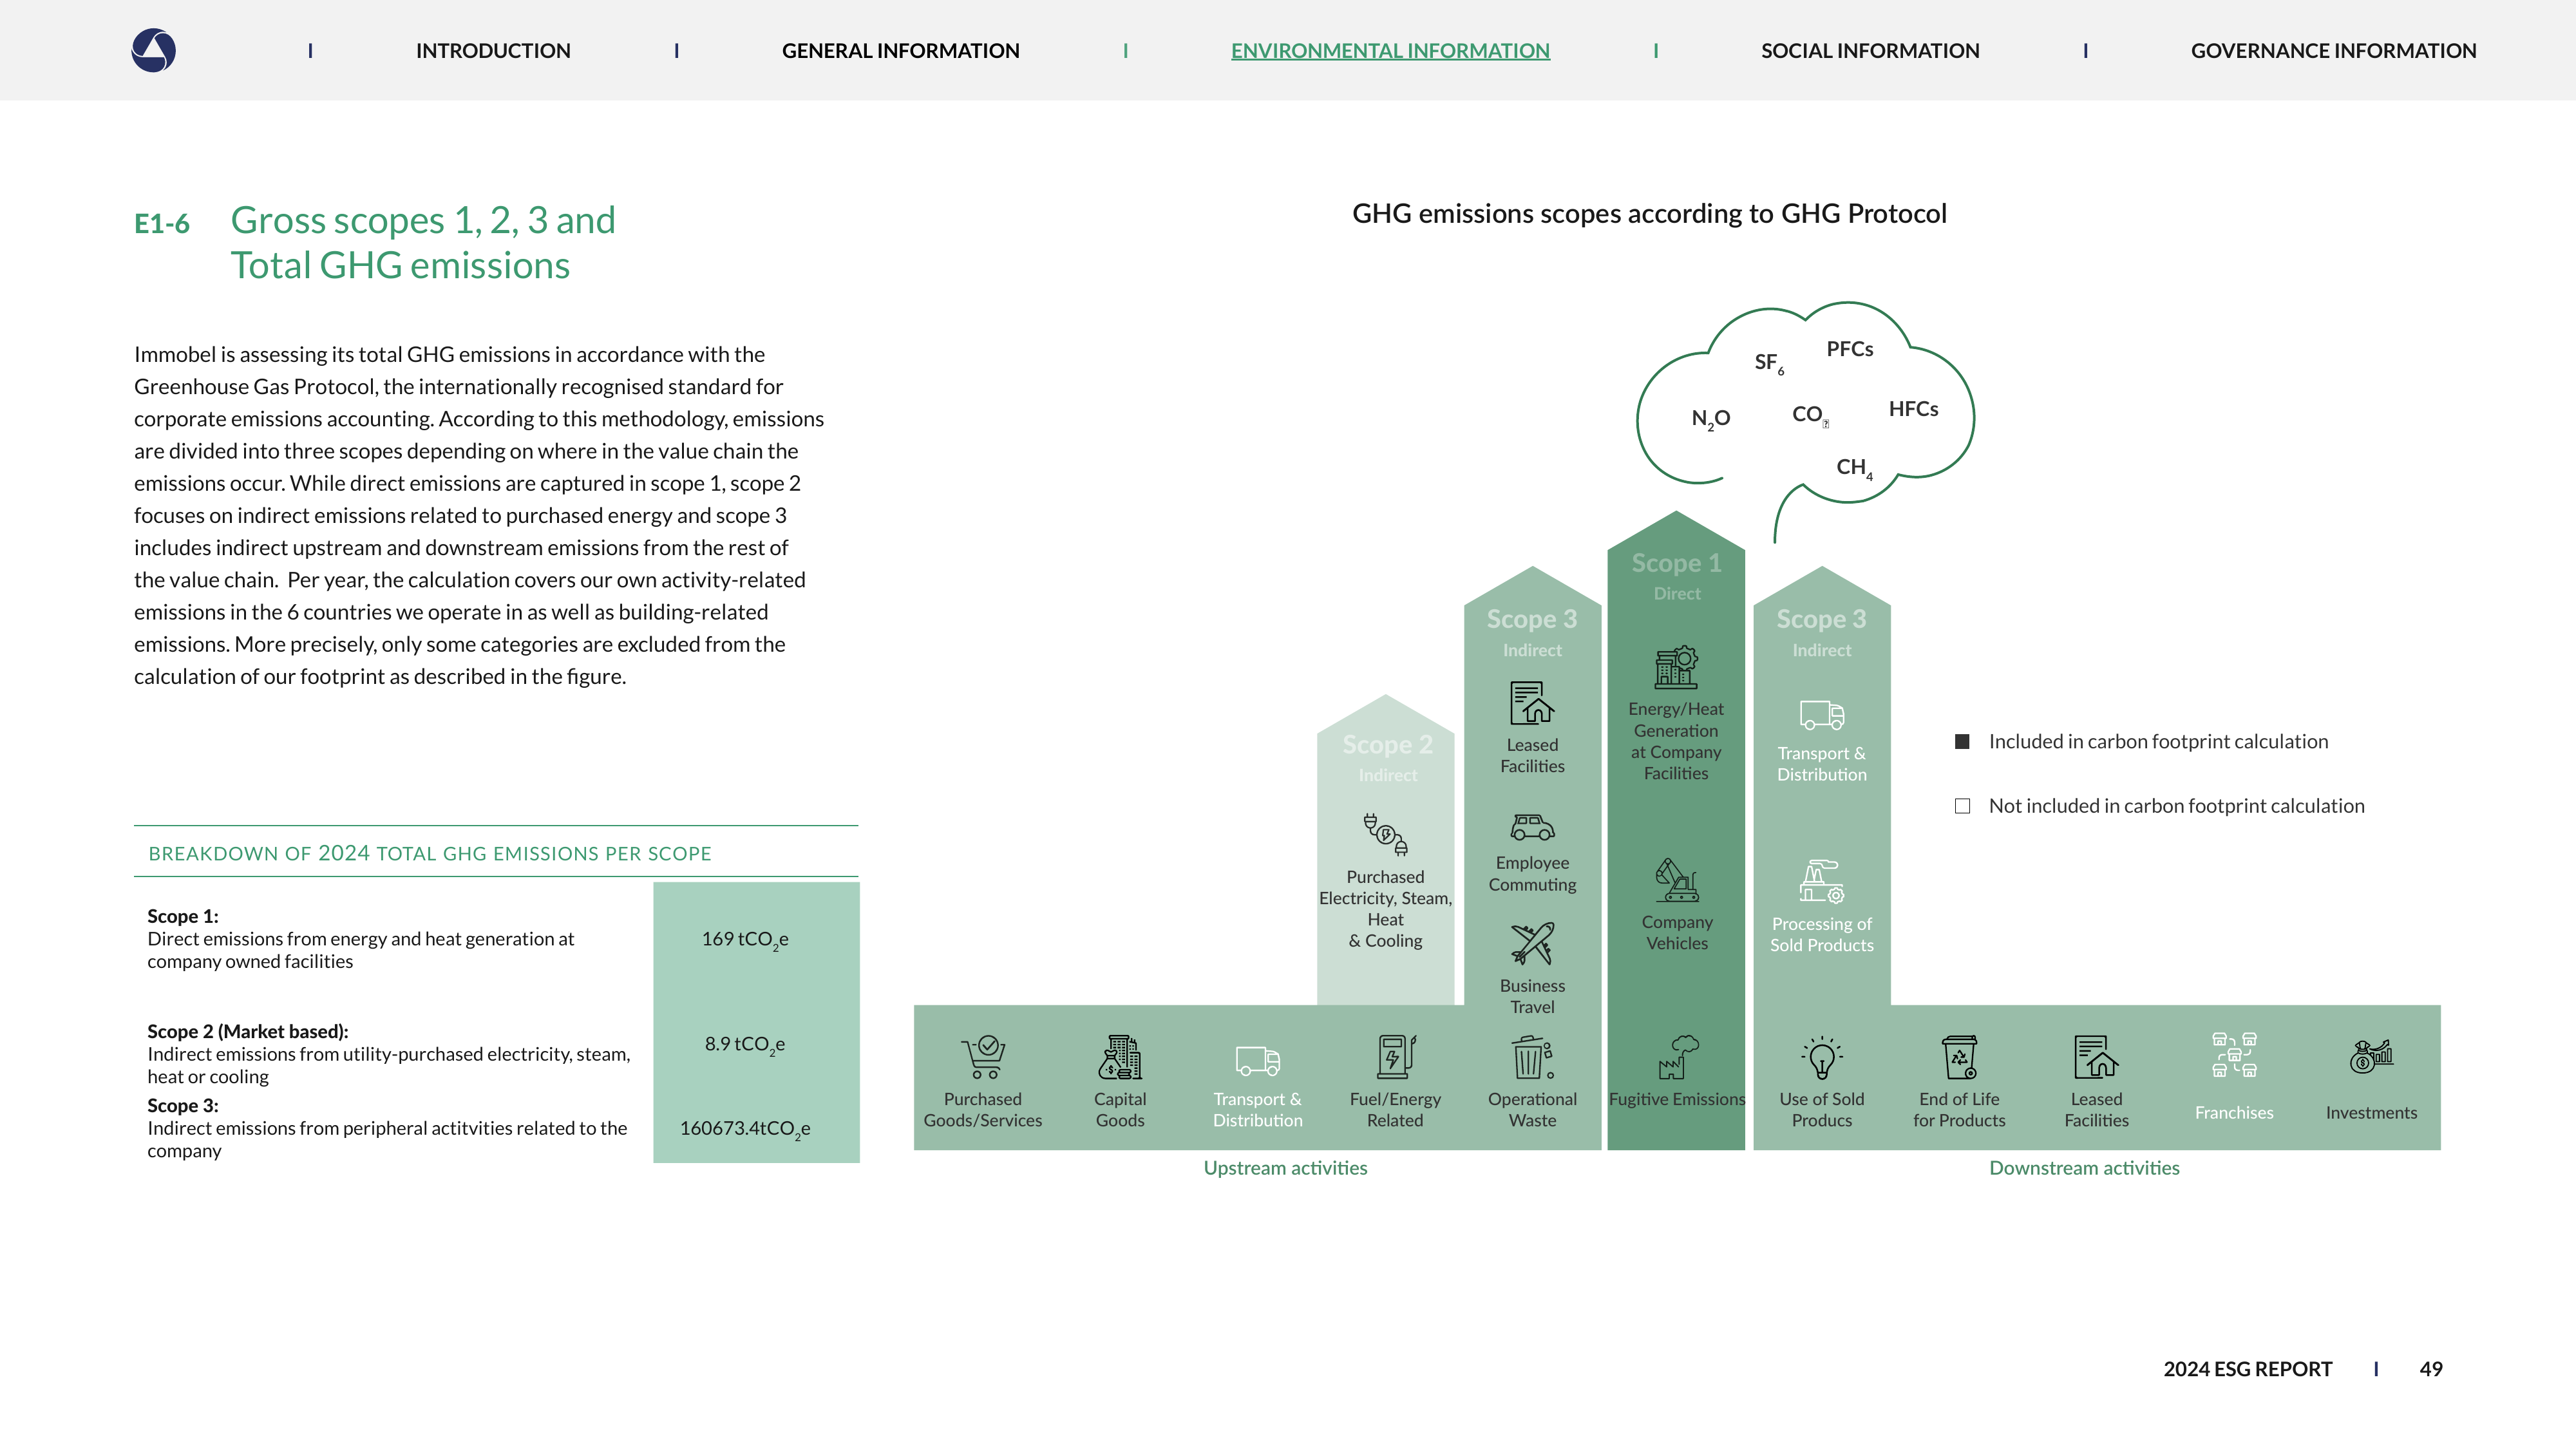This screenshot has width=2576, height=1449.
Task: Click the upstream Transport & Distribution truck icon
Action: (1258, 1060)
